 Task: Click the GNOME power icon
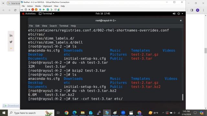[x=179, y=14]
